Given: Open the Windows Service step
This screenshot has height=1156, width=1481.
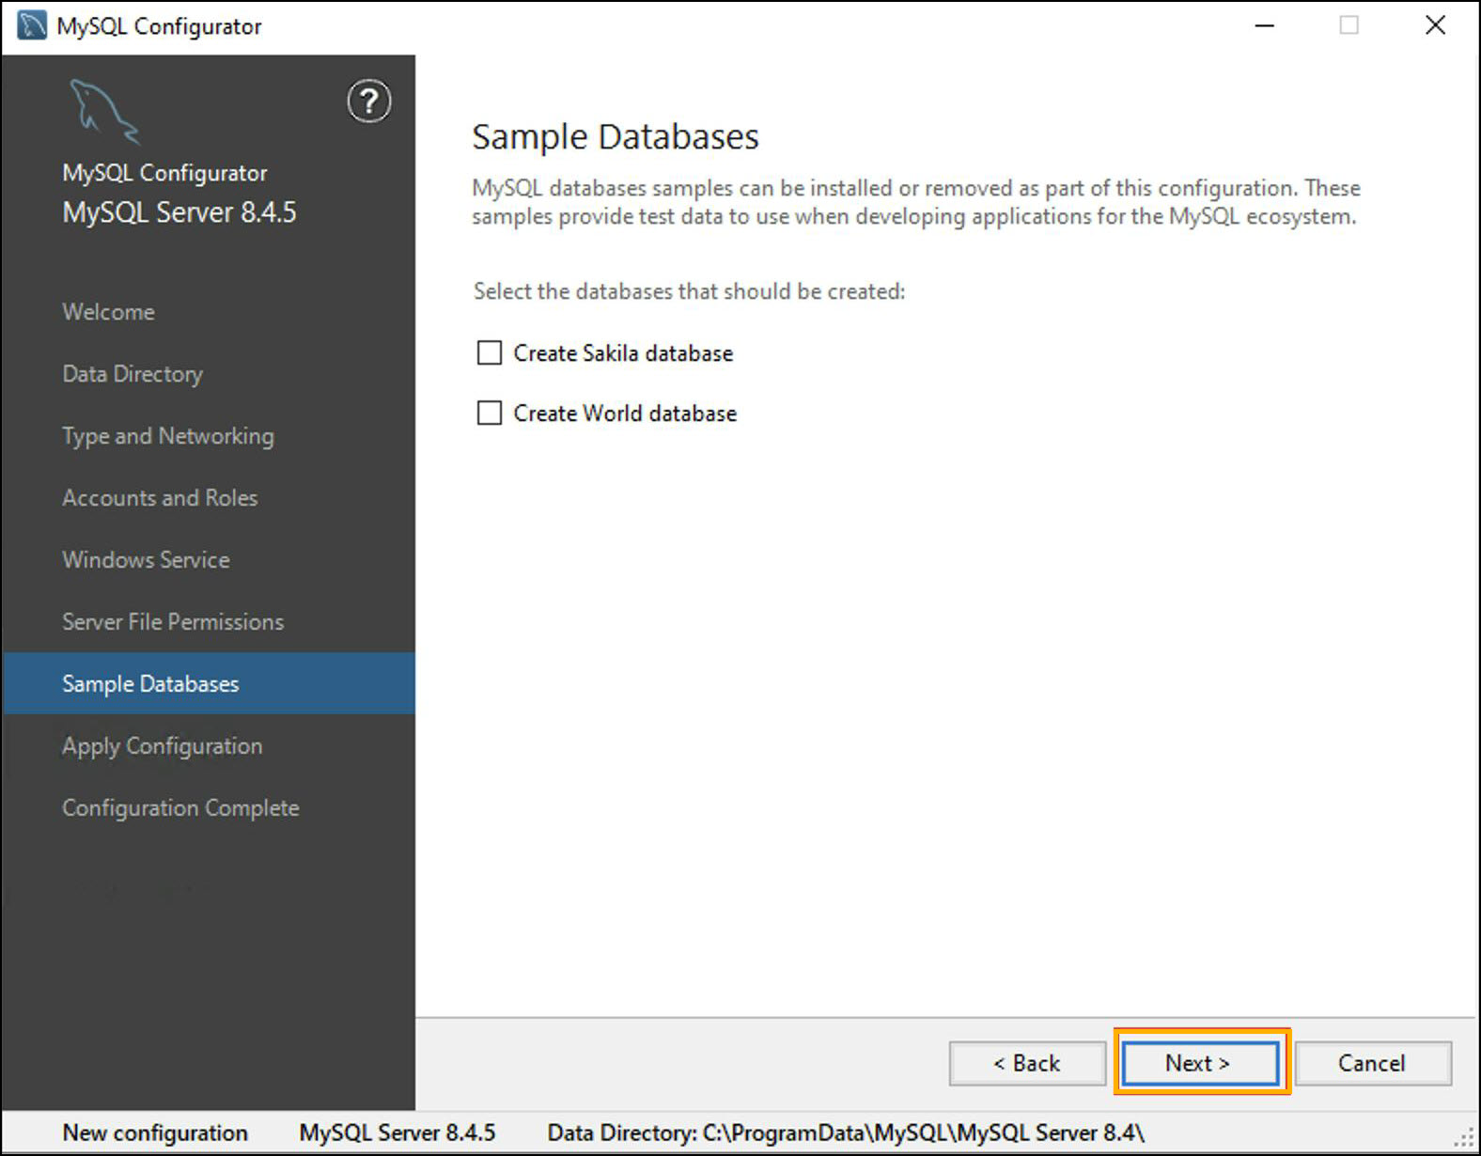Looking at the screenshot, I should tap(146, 560).
